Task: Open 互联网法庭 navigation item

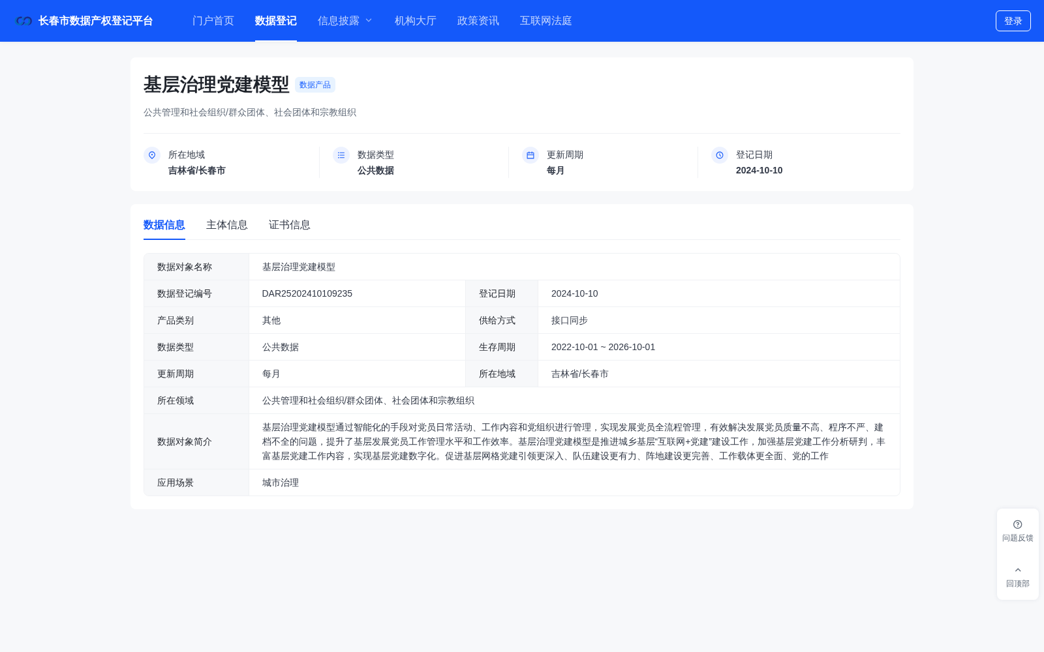Action: (546, 21)
